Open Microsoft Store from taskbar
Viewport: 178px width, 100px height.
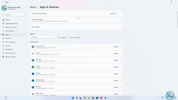pyautogui.click(x=97, y=98)
